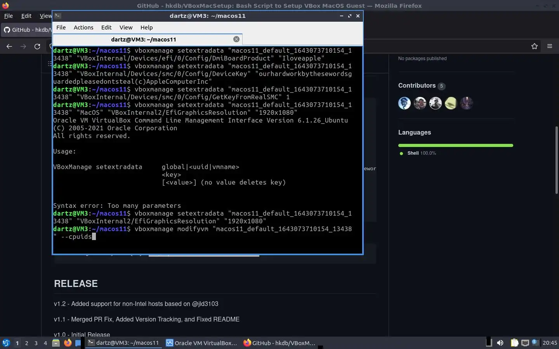Open the terminal Help menu
The image size is (559, 349).
coord(146,28)
